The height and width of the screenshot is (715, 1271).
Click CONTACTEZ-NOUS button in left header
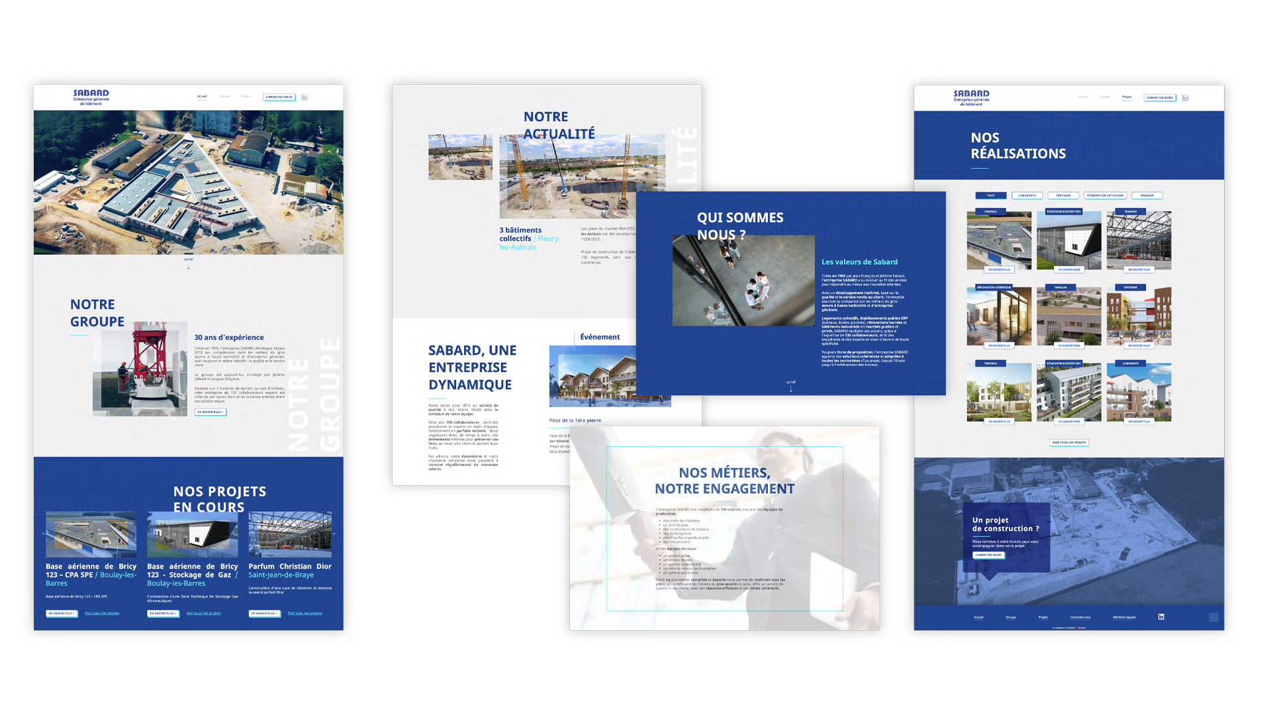(279, 97)
